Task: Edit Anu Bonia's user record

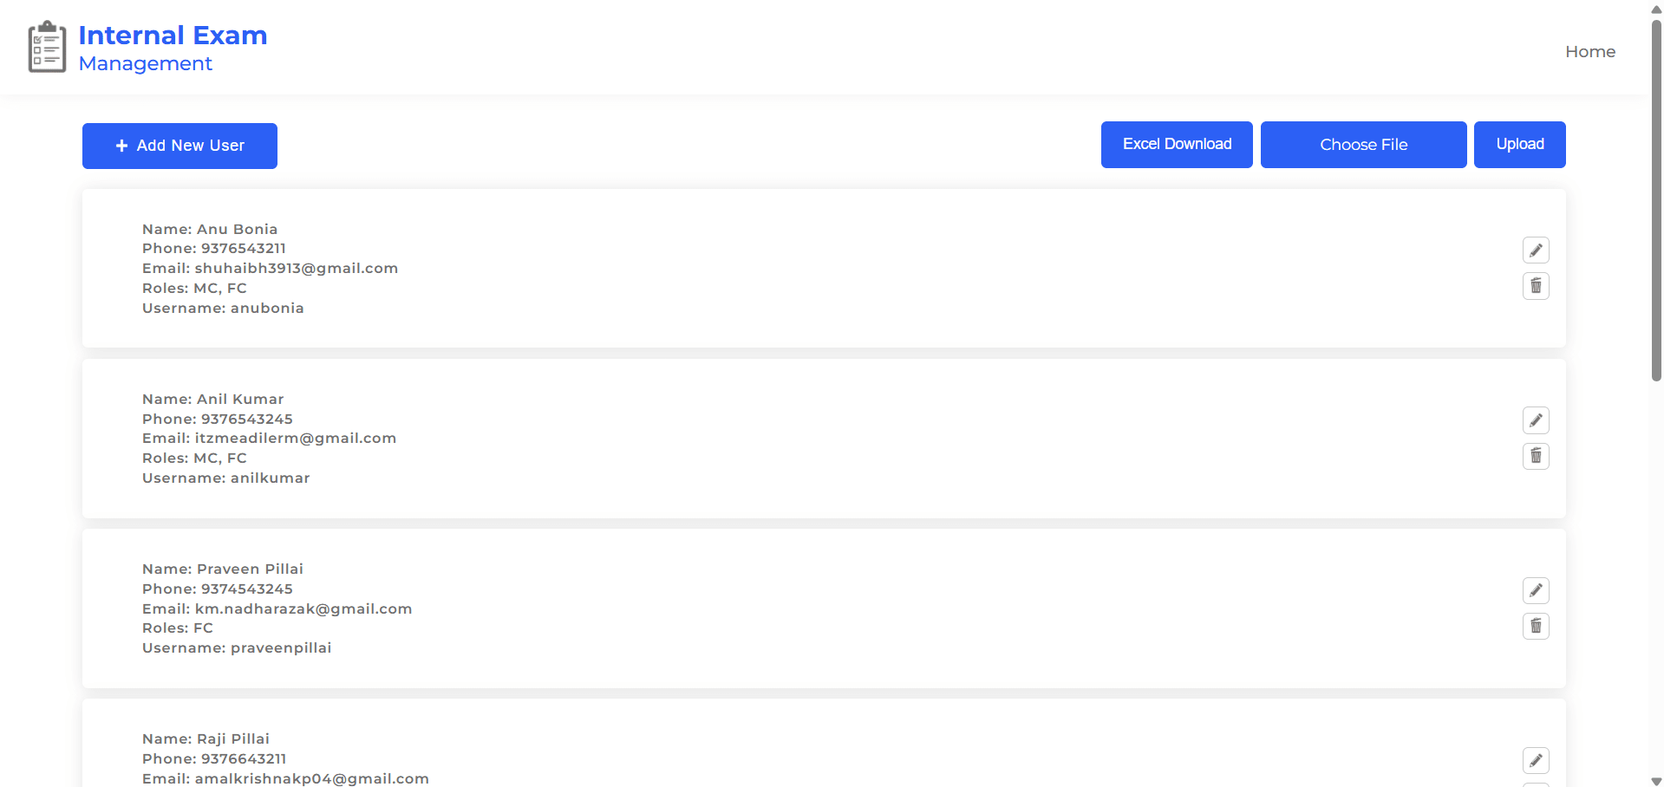Action: pos(1536,250)
